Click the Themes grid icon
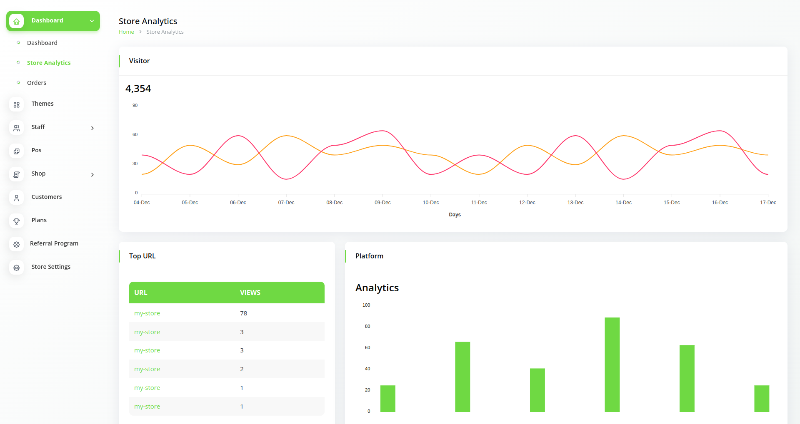 click(17, 105)
